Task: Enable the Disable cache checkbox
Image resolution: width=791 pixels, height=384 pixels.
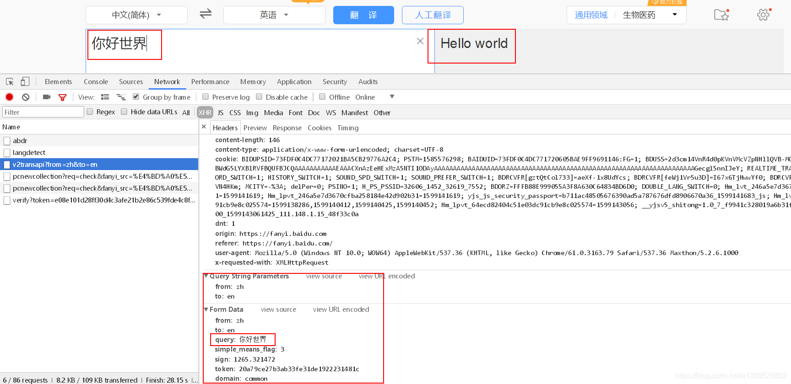Action: 259,96
